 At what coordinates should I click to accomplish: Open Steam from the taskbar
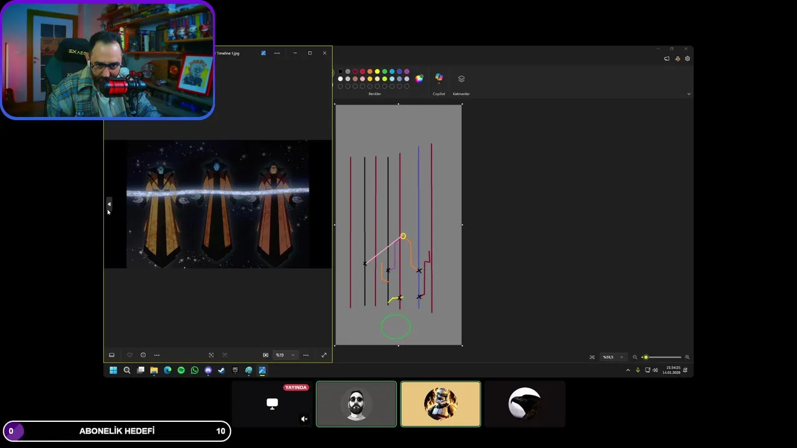(222, 370)
